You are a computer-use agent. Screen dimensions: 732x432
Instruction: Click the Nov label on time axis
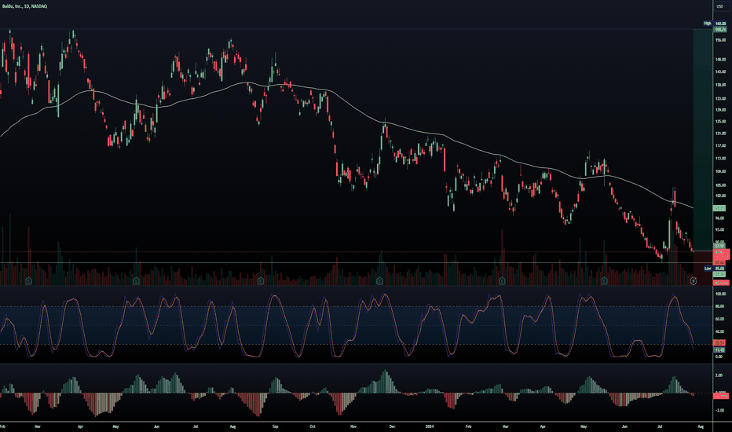353,427
